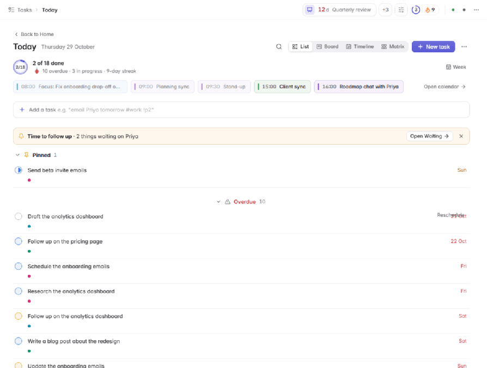This screenshot has width=487, height=368.
Task: Switch to the Timeline view tab
Action: 360,47
